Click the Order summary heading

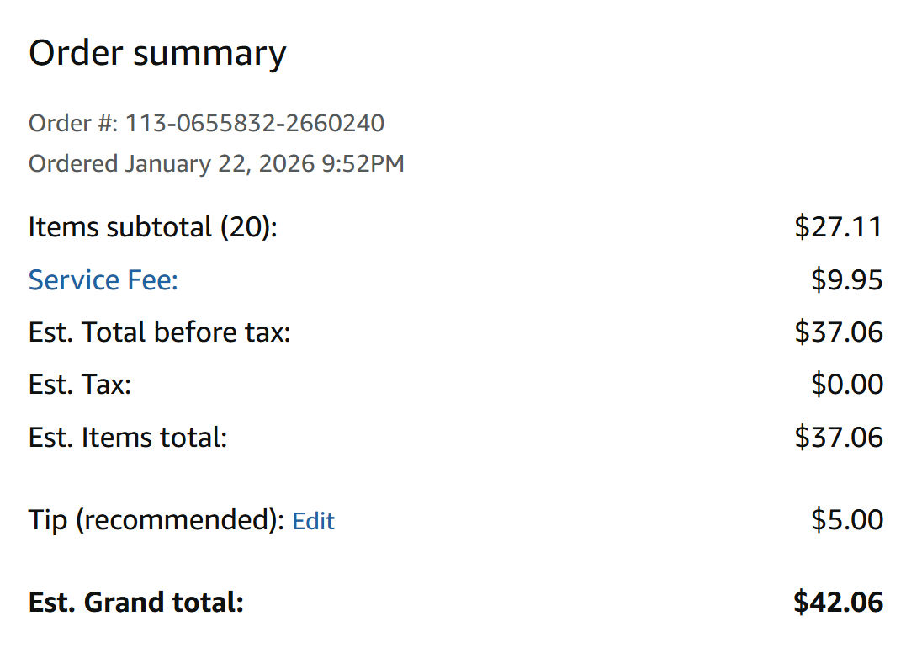[157, 54]
